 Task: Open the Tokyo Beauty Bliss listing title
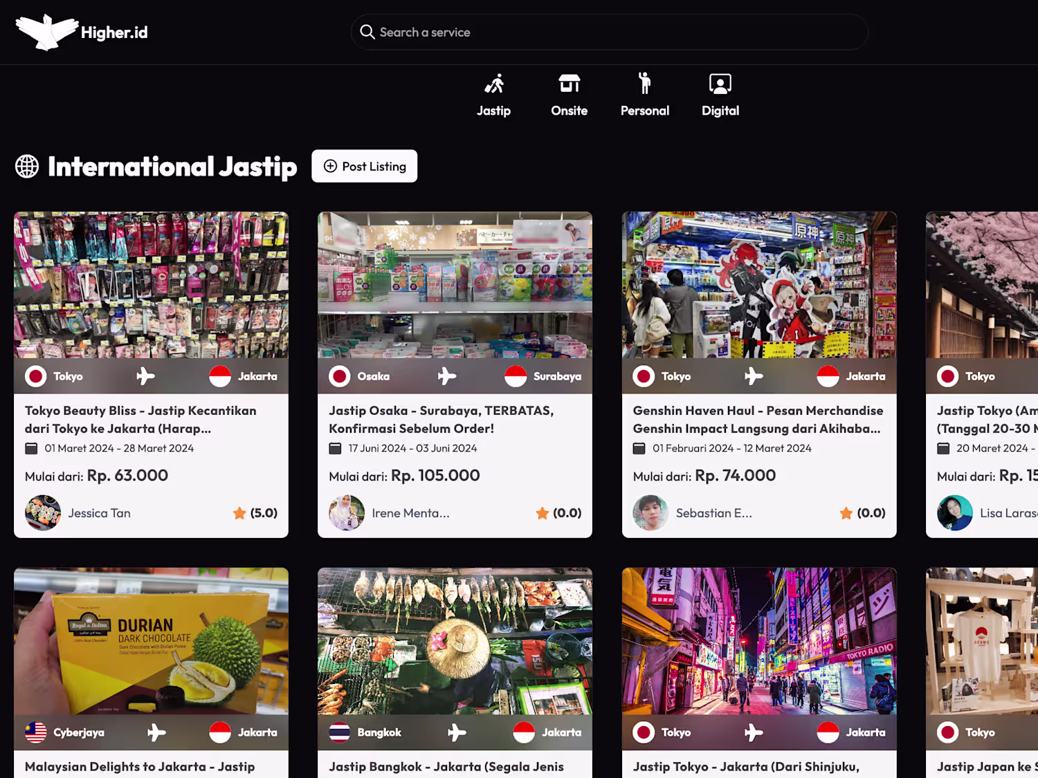pyautogui.click(x=141, y=420)
